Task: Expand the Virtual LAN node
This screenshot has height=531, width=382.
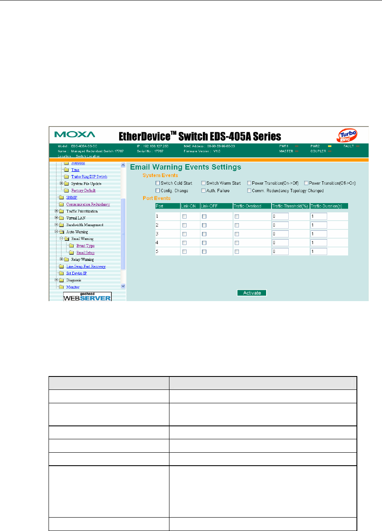Action: 56,218
